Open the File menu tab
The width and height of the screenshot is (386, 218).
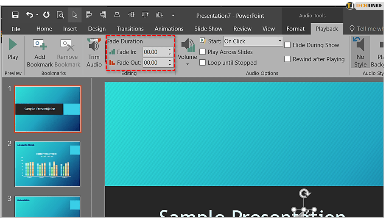[x=16, y=29]
